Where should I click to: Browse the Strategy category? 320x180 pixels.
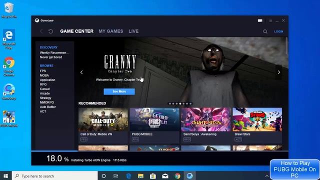tap(45, 98)
